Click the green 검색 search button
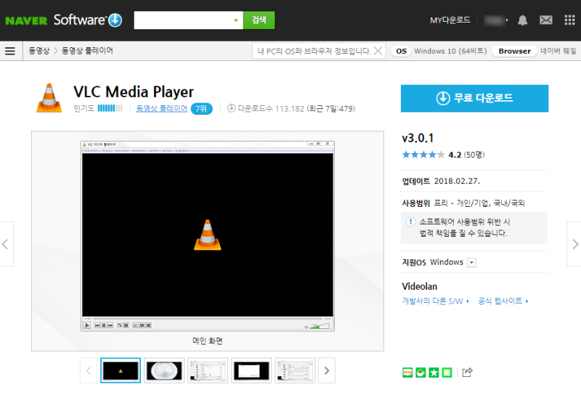The width and height of the screenshot is (581, 395). (259, 20)
